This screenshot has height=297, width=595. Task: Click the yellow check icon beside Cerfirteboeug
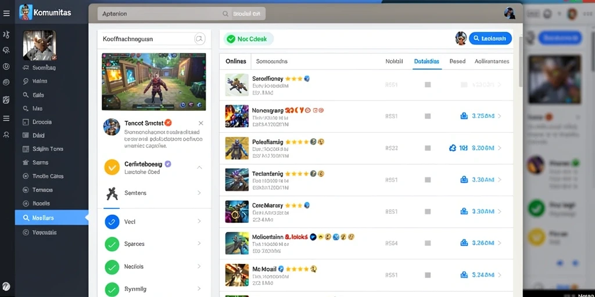tap(112, 167)
